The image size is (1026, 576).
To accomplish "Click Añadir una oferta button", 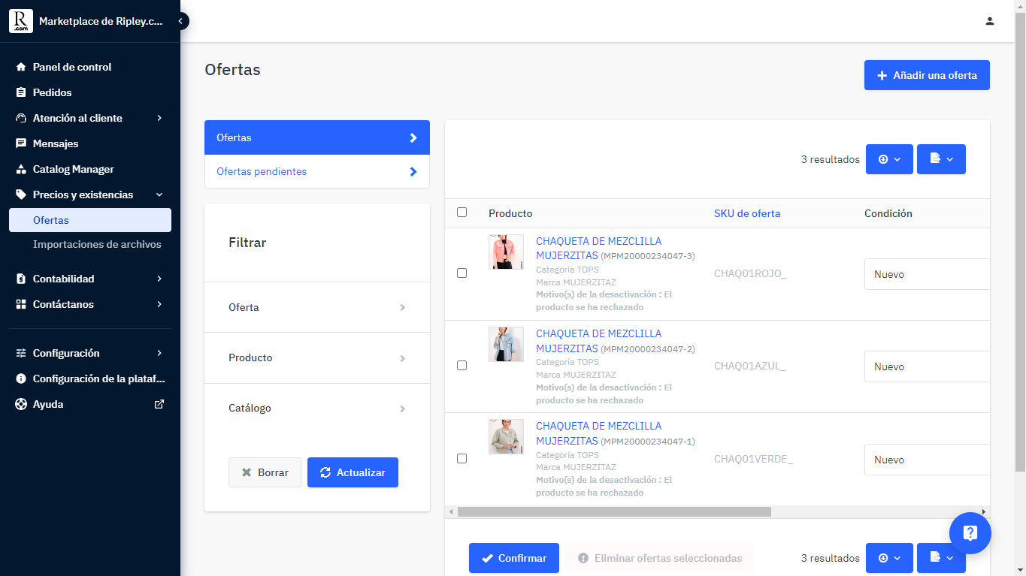I will pyautogui.click(x=927, y=75).
